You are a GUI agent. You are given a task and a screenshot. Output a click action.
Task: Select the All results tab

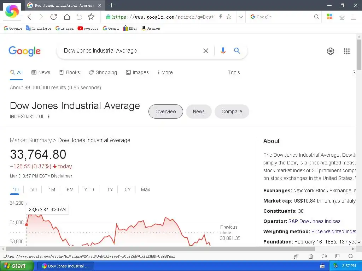point(16,72)
